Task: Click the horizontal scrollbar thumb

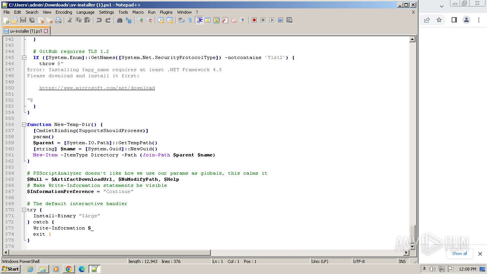Action: tap(109, 252)
